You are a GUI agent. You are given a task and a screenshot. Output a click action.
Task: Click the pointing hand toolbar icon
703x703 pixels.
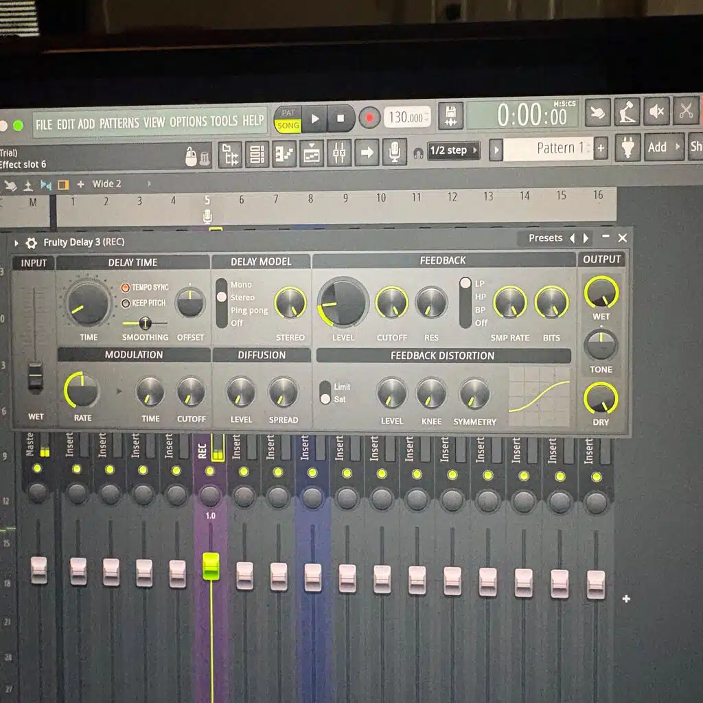coord(598,113)
